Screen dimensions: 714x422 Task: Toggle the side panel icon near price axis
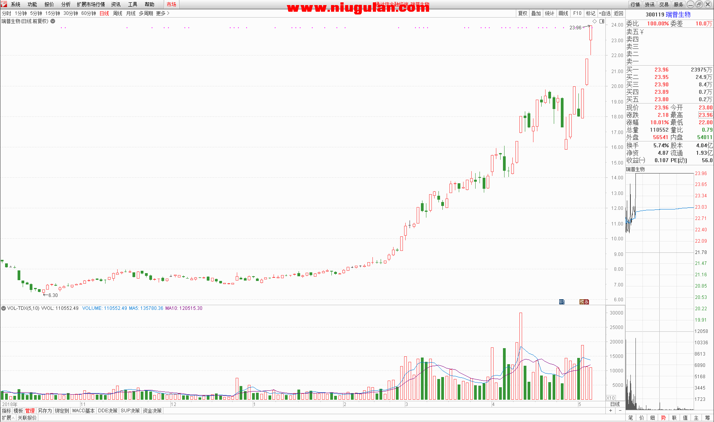[x=602, y=21]
